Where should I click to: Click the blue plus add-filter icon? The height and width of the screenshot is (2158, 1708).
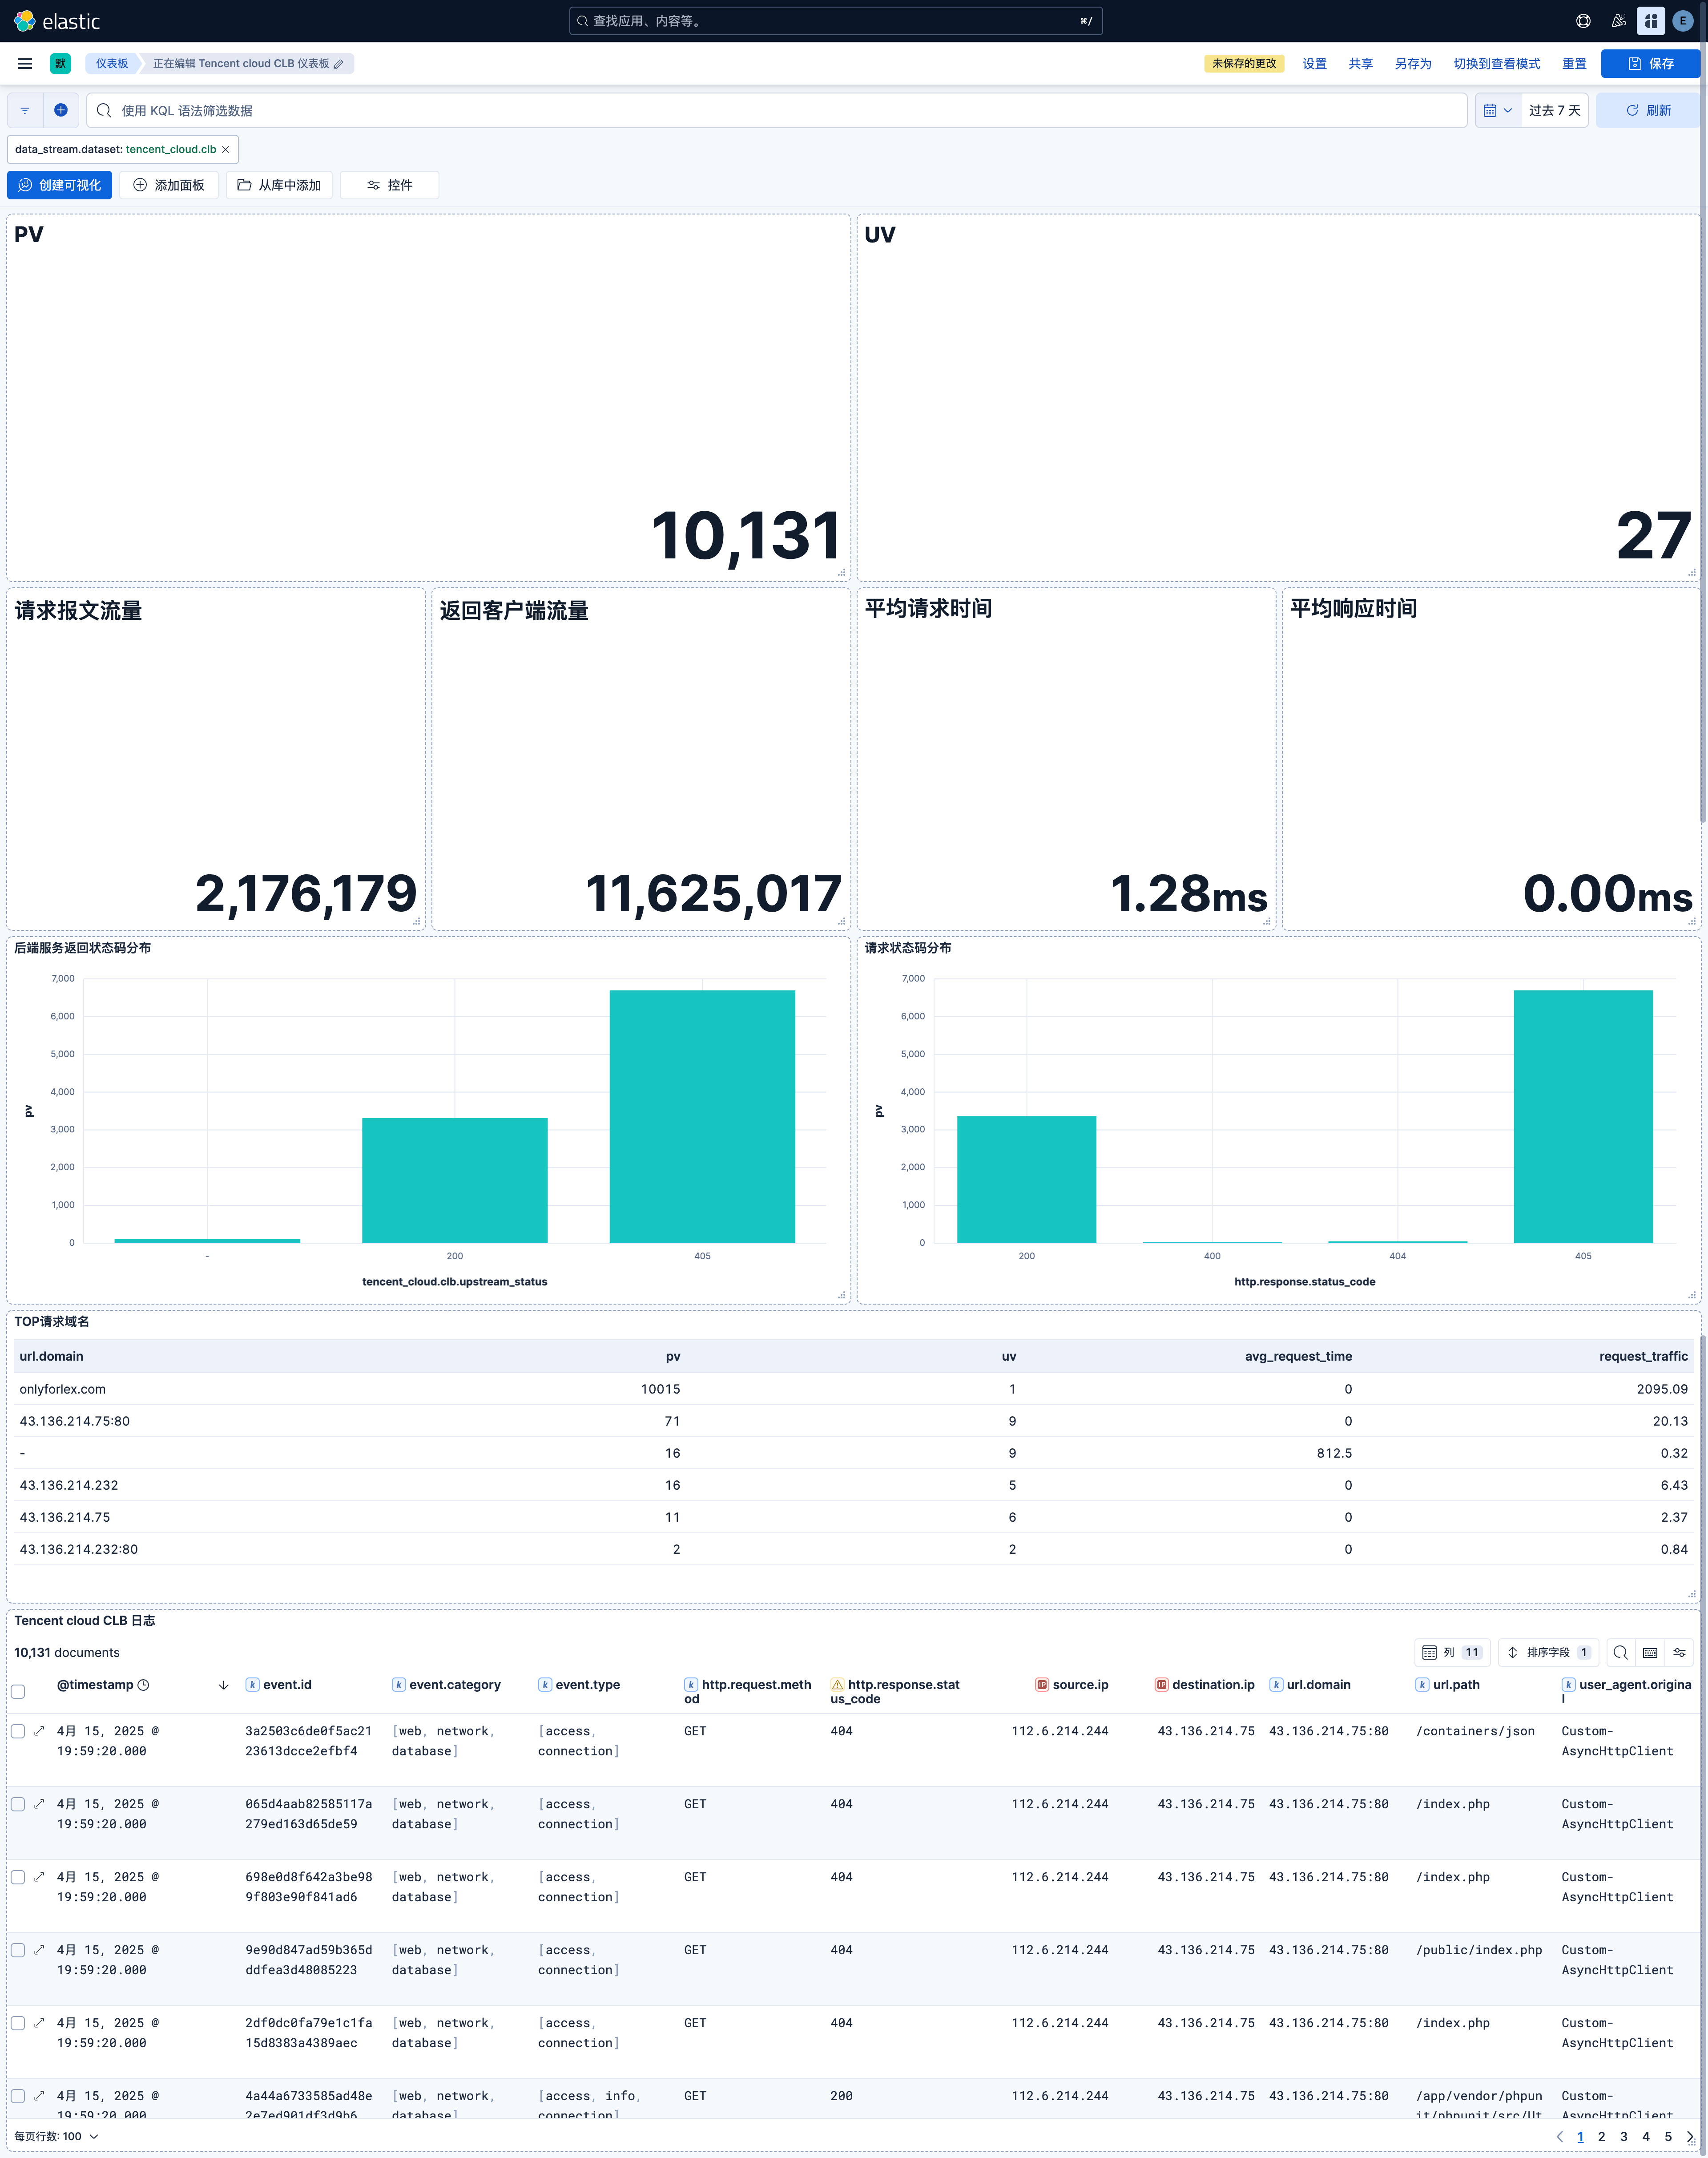coord(61,110)
